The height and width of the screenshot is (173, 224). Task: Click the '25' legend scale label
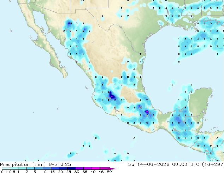69,172
